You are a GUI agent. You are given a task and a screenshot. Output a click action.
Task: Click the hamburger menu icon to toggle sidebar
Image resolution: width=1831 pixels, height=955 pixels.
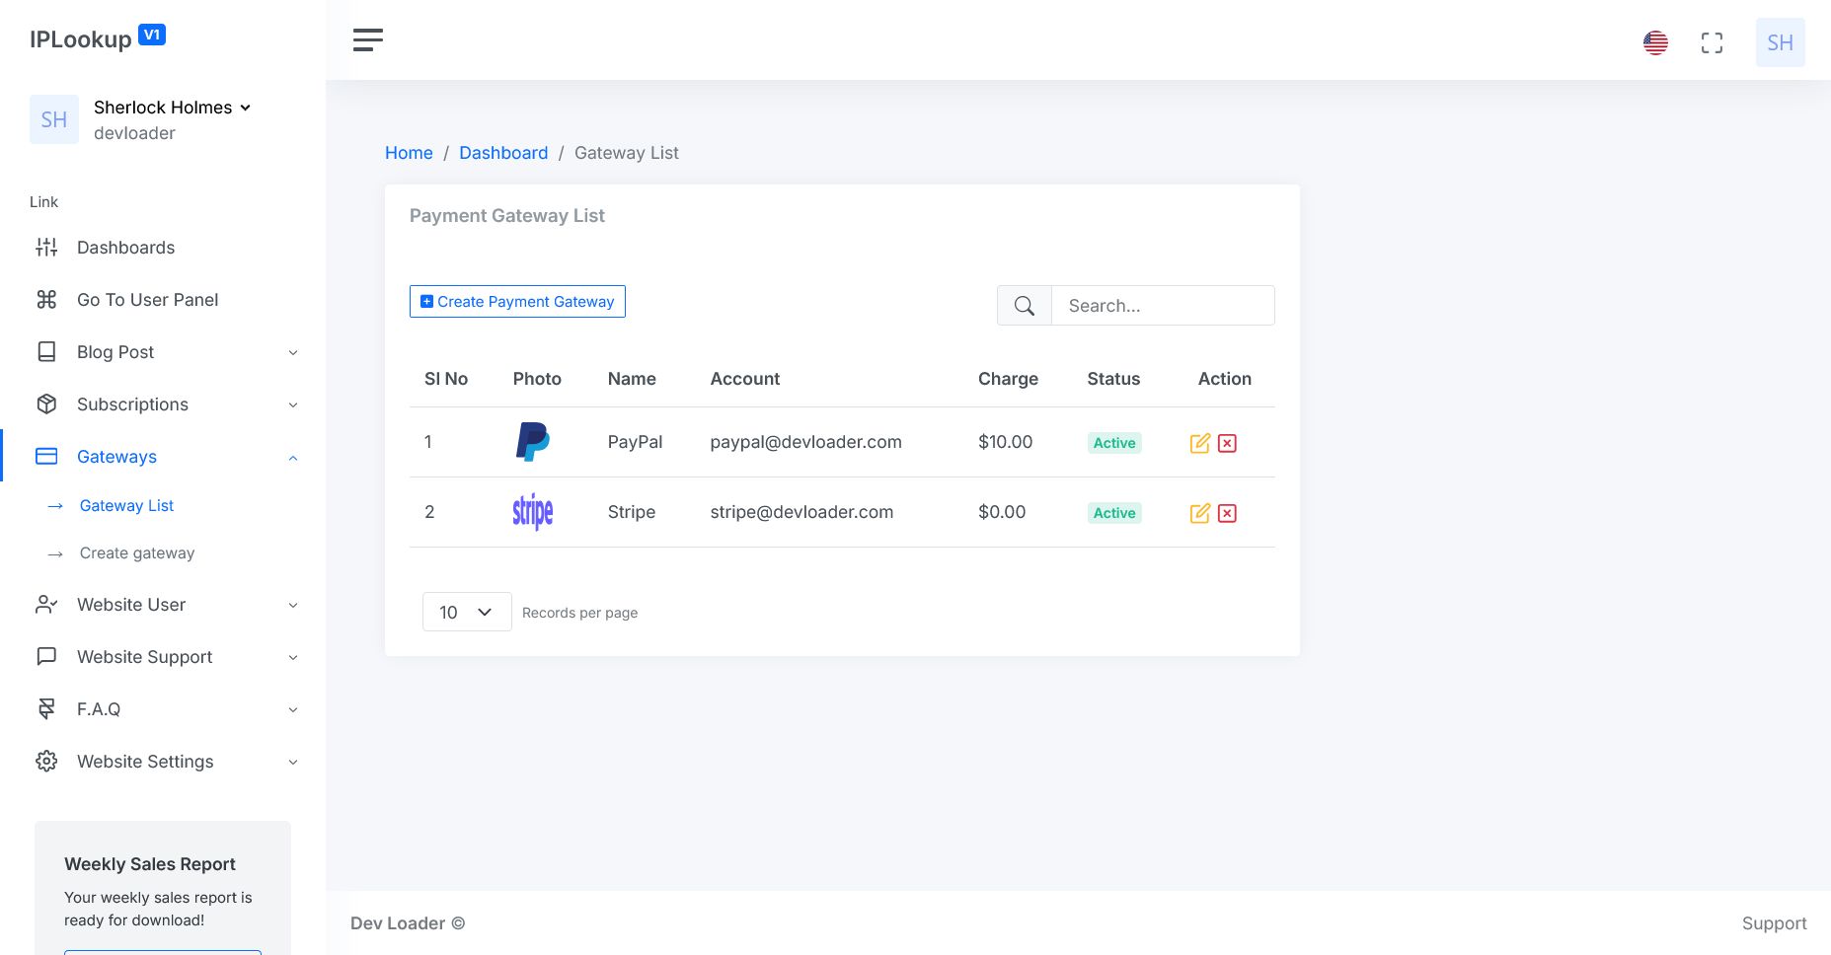367,40
